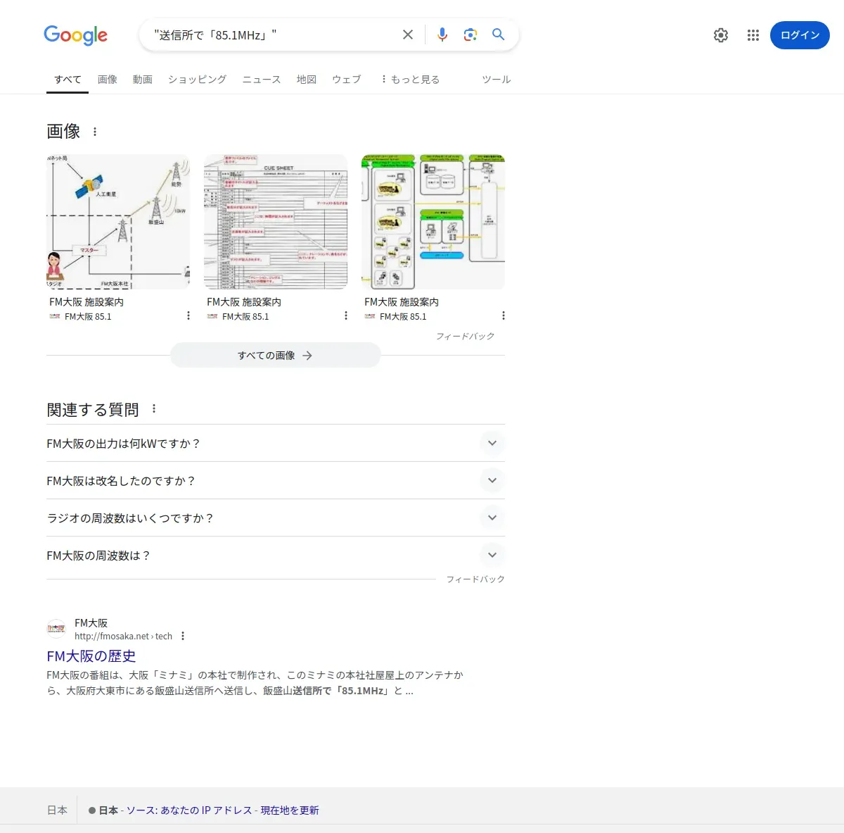This screenshot has width=844, height=833.
Task: Select the すべて tab
Action: 68,80
